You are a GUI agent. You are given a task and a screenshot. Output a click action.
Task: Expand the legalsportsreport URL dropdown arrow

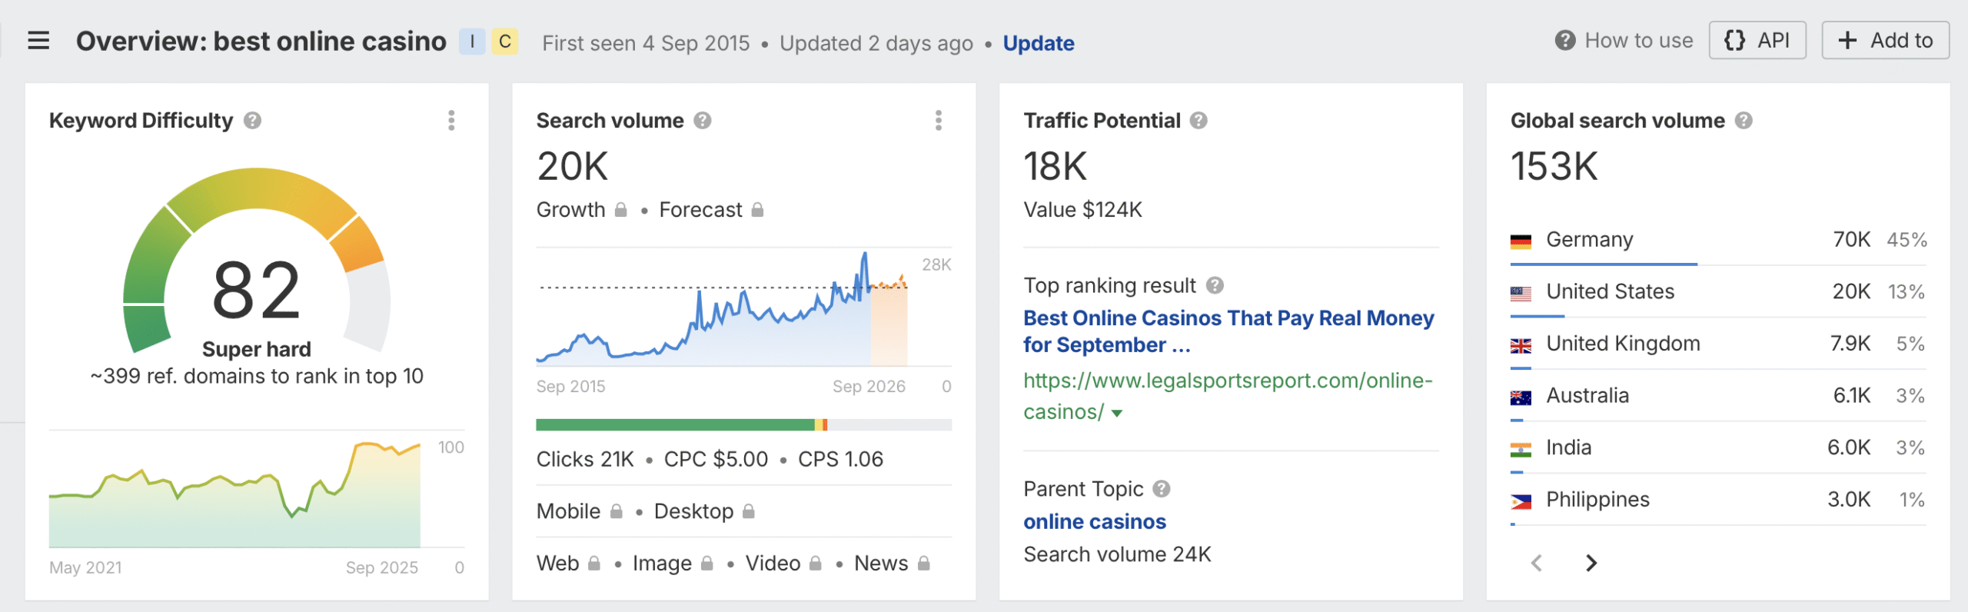(1117, 414)
